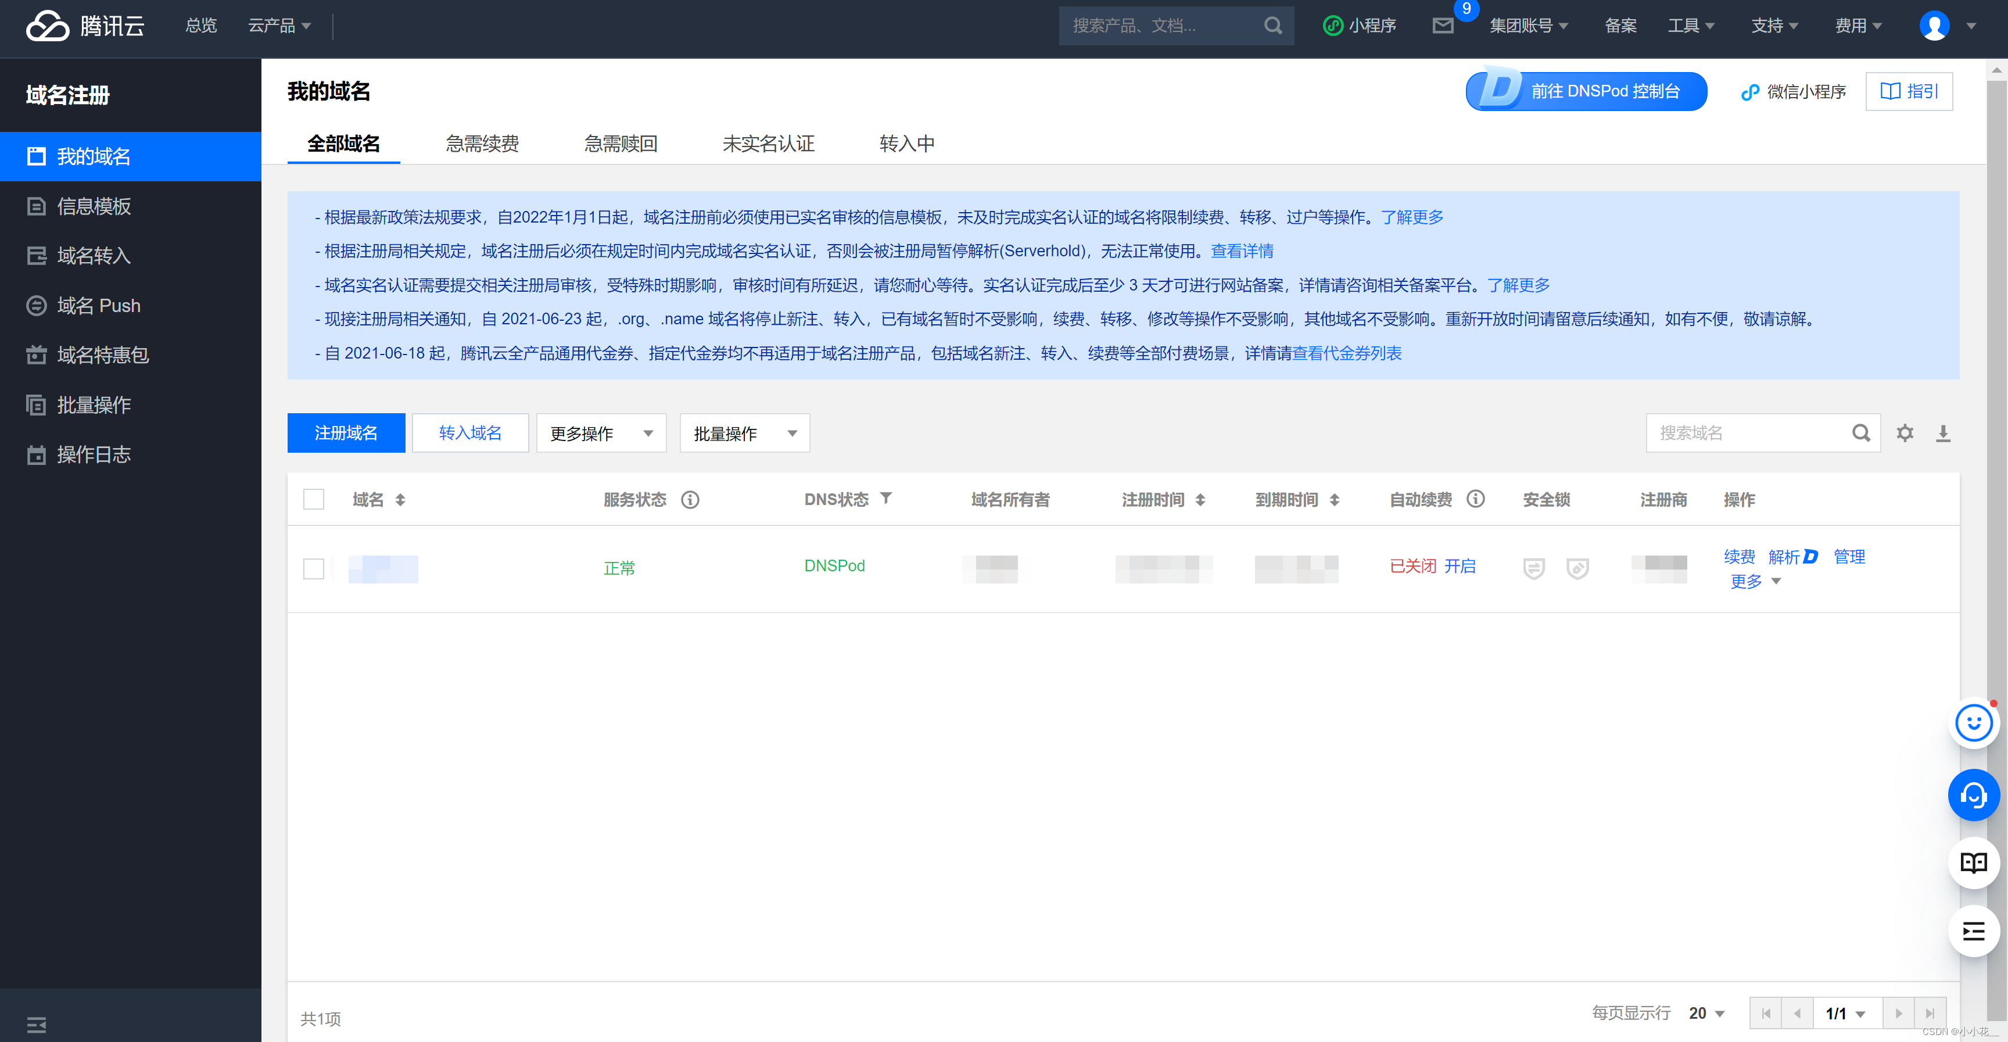
Task: Open the per-page count dropdown showing 20
Action: [x=1705, y=1012]
